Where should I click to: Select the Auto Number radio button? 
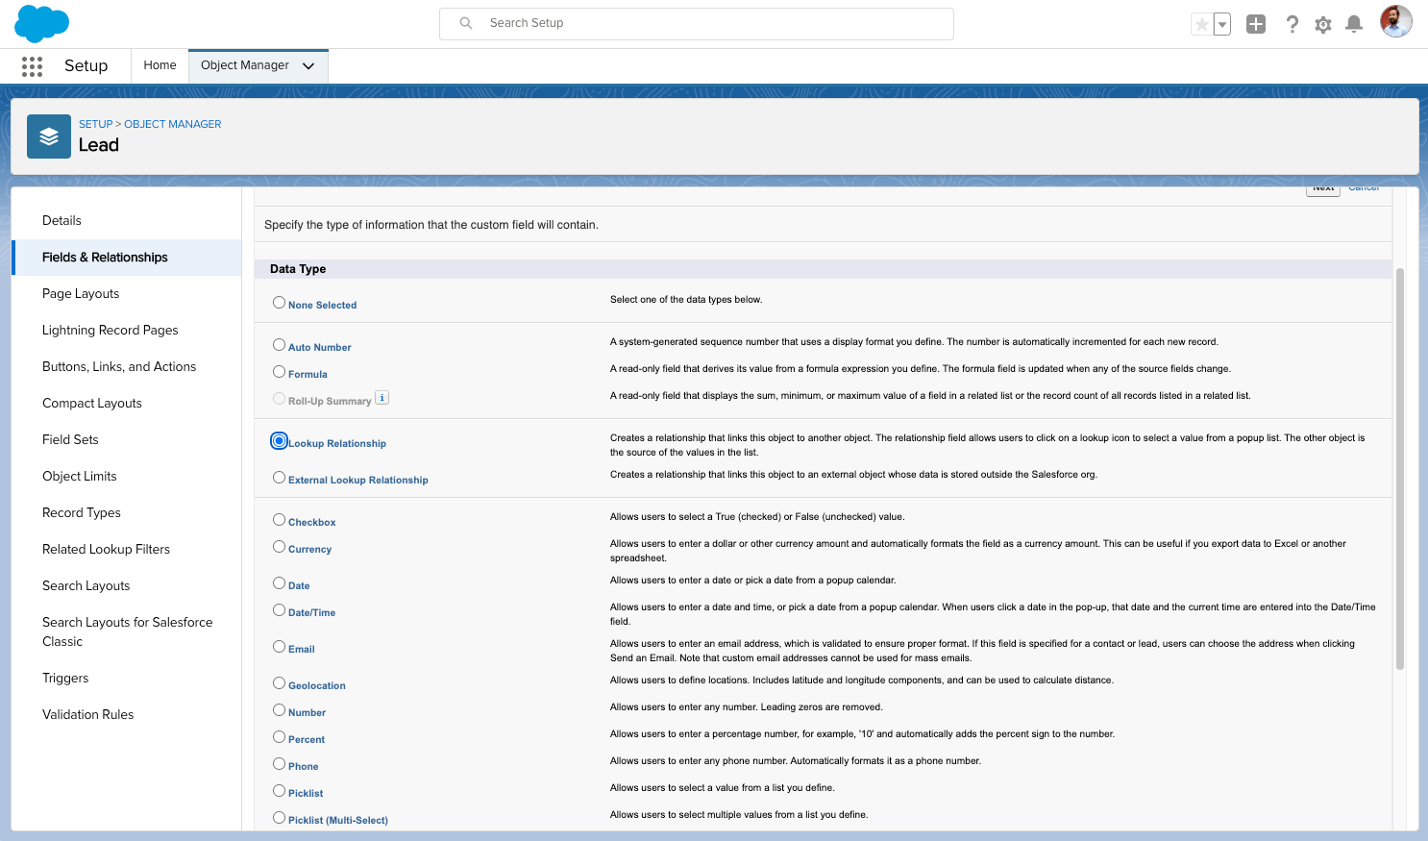[279, 345]
